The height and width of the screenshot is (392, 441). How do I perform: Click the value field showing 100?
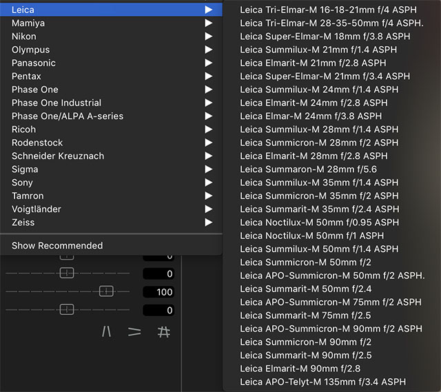point(158,292)
